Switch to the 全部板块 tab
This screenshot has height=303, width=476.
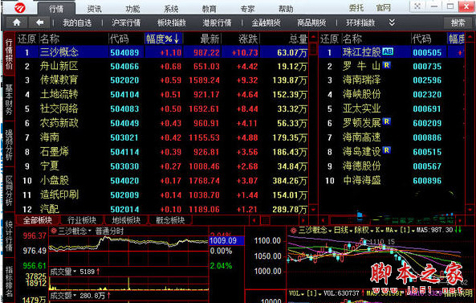38,220
